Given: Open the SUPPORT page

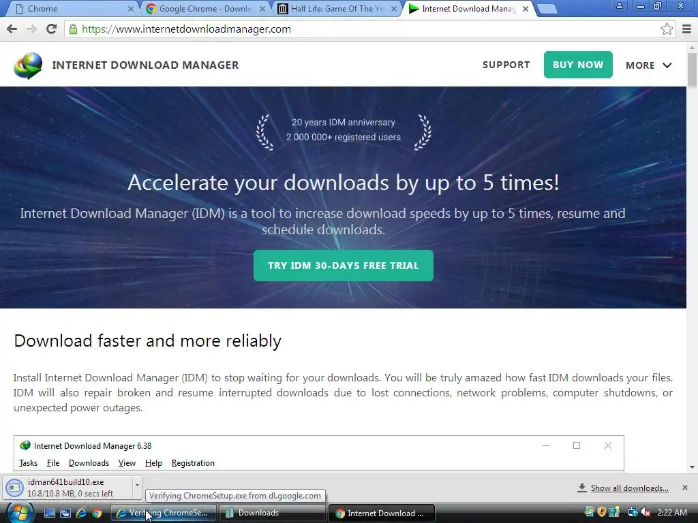Looking at the screenshot, I should (x=506, y=65).
